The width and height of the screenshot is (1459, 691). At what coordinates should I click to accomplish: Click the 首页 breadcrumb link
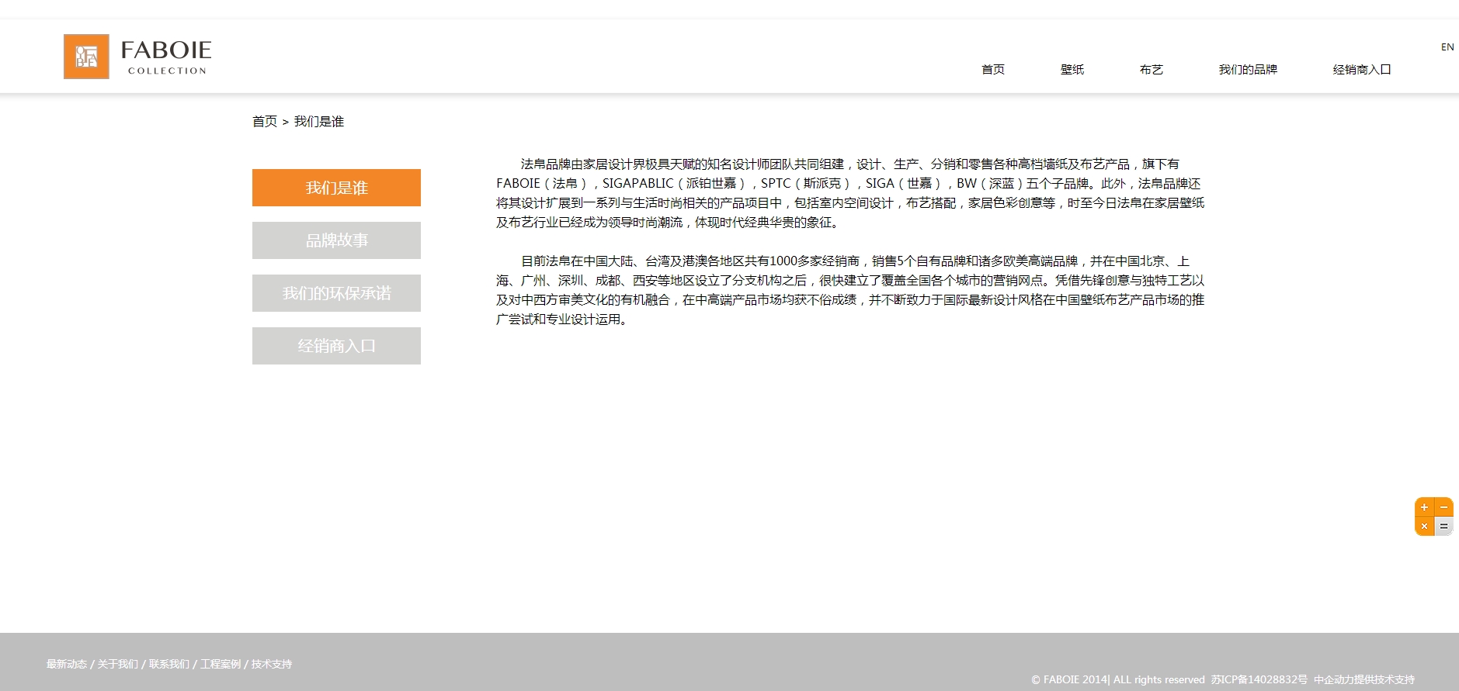[x=265, y=122]
